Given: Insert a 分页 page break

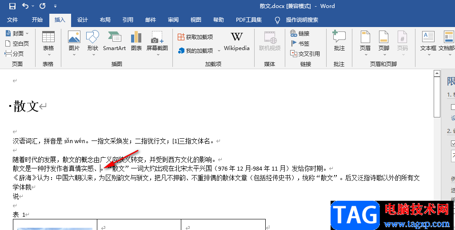Looking at the screenshot, I should (x=15, y=54).
